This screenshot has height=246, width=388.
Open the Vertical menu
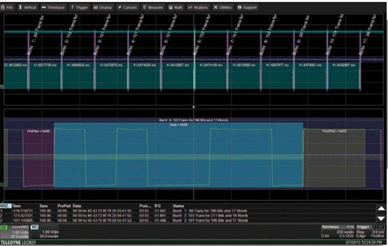[x=28, y=7]
